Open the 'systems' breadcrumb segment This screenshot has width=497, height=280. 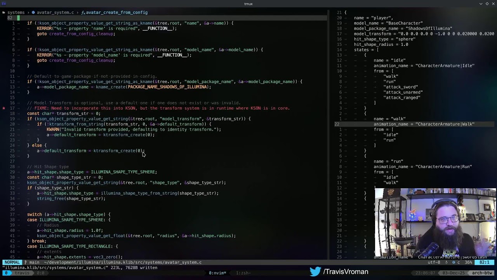point(16,12)
